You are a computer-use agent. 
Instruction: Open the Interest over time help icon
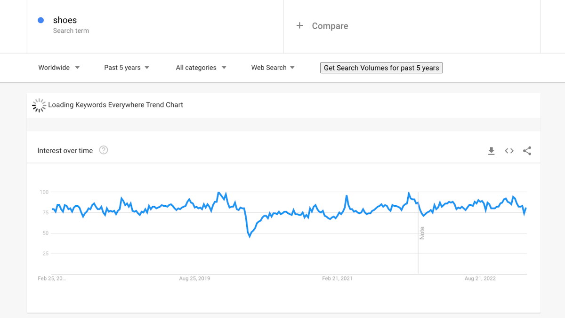point(104,150)
